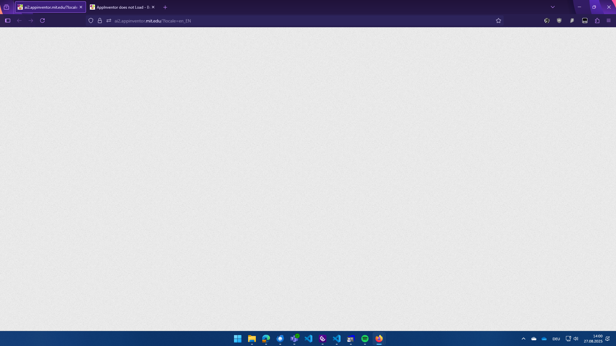
Task: Close the ai2.appinventor.mit.edu tab
Action: click(x=81, y=7)
